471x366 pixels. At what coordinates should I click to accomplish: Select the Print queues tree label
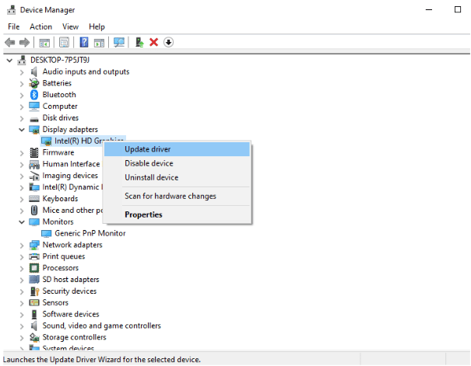point(64,256)
